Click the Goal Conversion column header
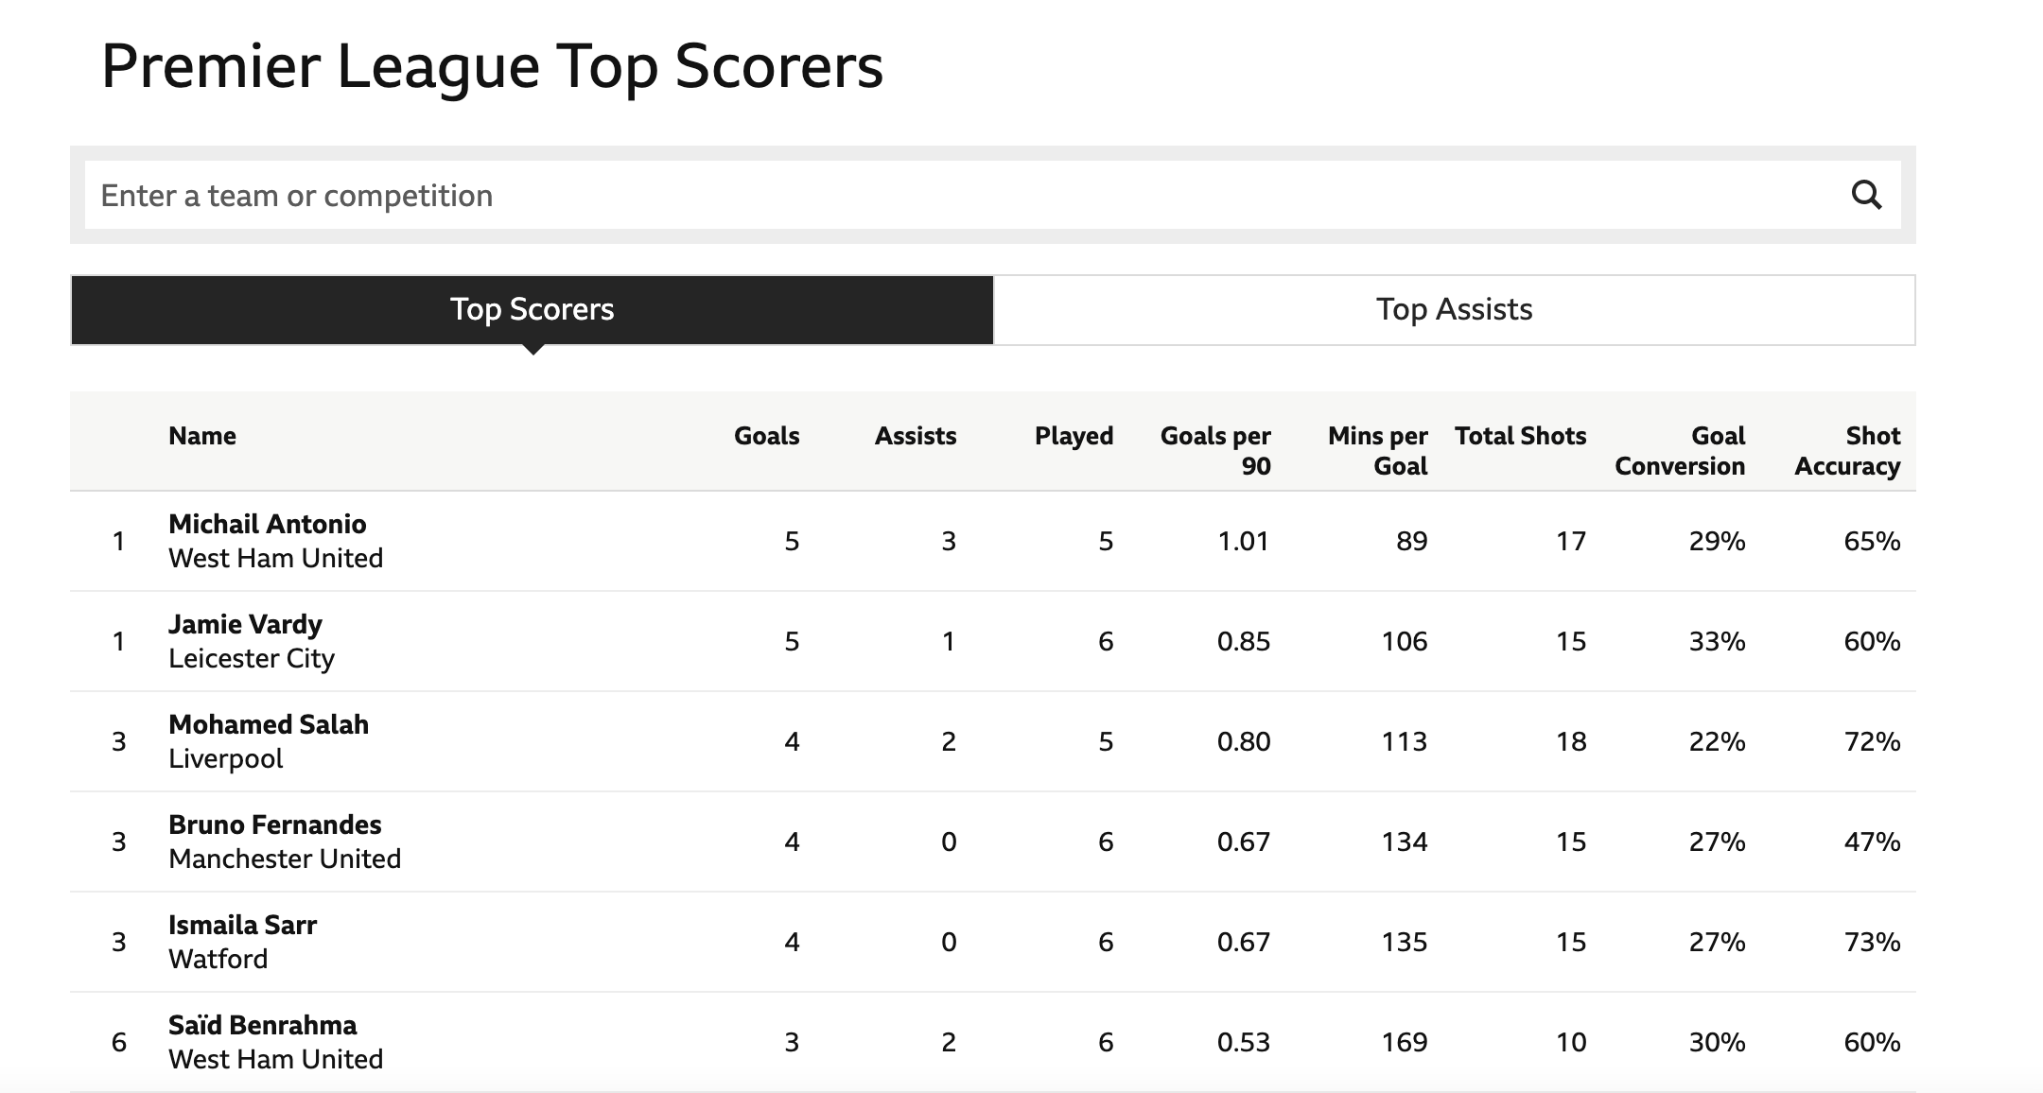The height and width of the screenshot is (1093, 2043). (1680, 451)
